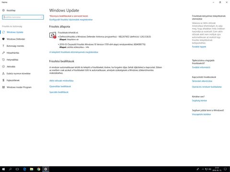Click the Settings gear taskbar button
Screen dimensions: 230x172
point(46,169)
